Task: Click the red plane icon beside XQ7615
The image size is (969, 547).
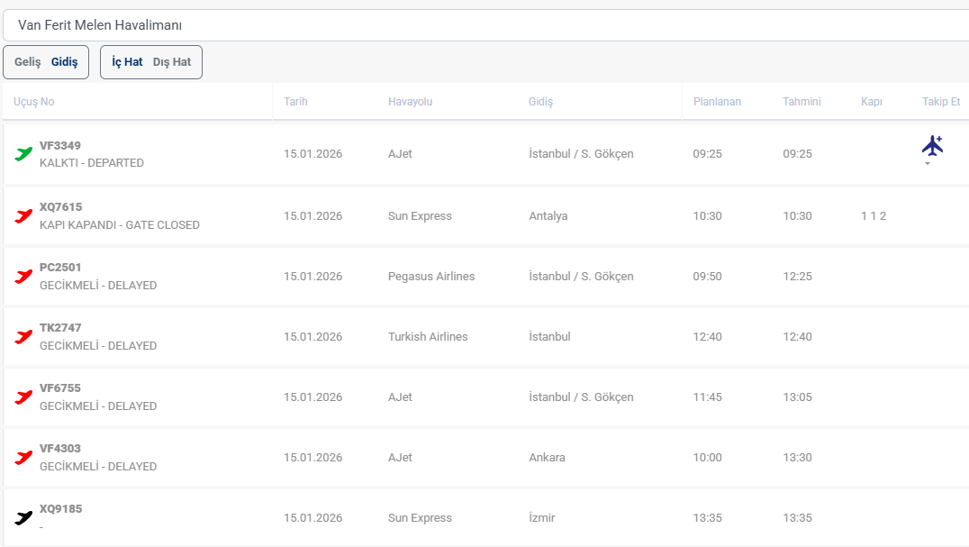Action: [23, 215]
